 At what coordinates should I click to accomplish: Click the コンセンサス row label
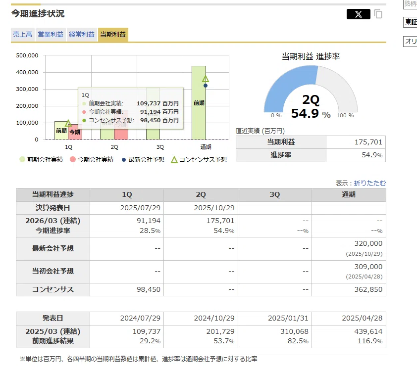53,289
